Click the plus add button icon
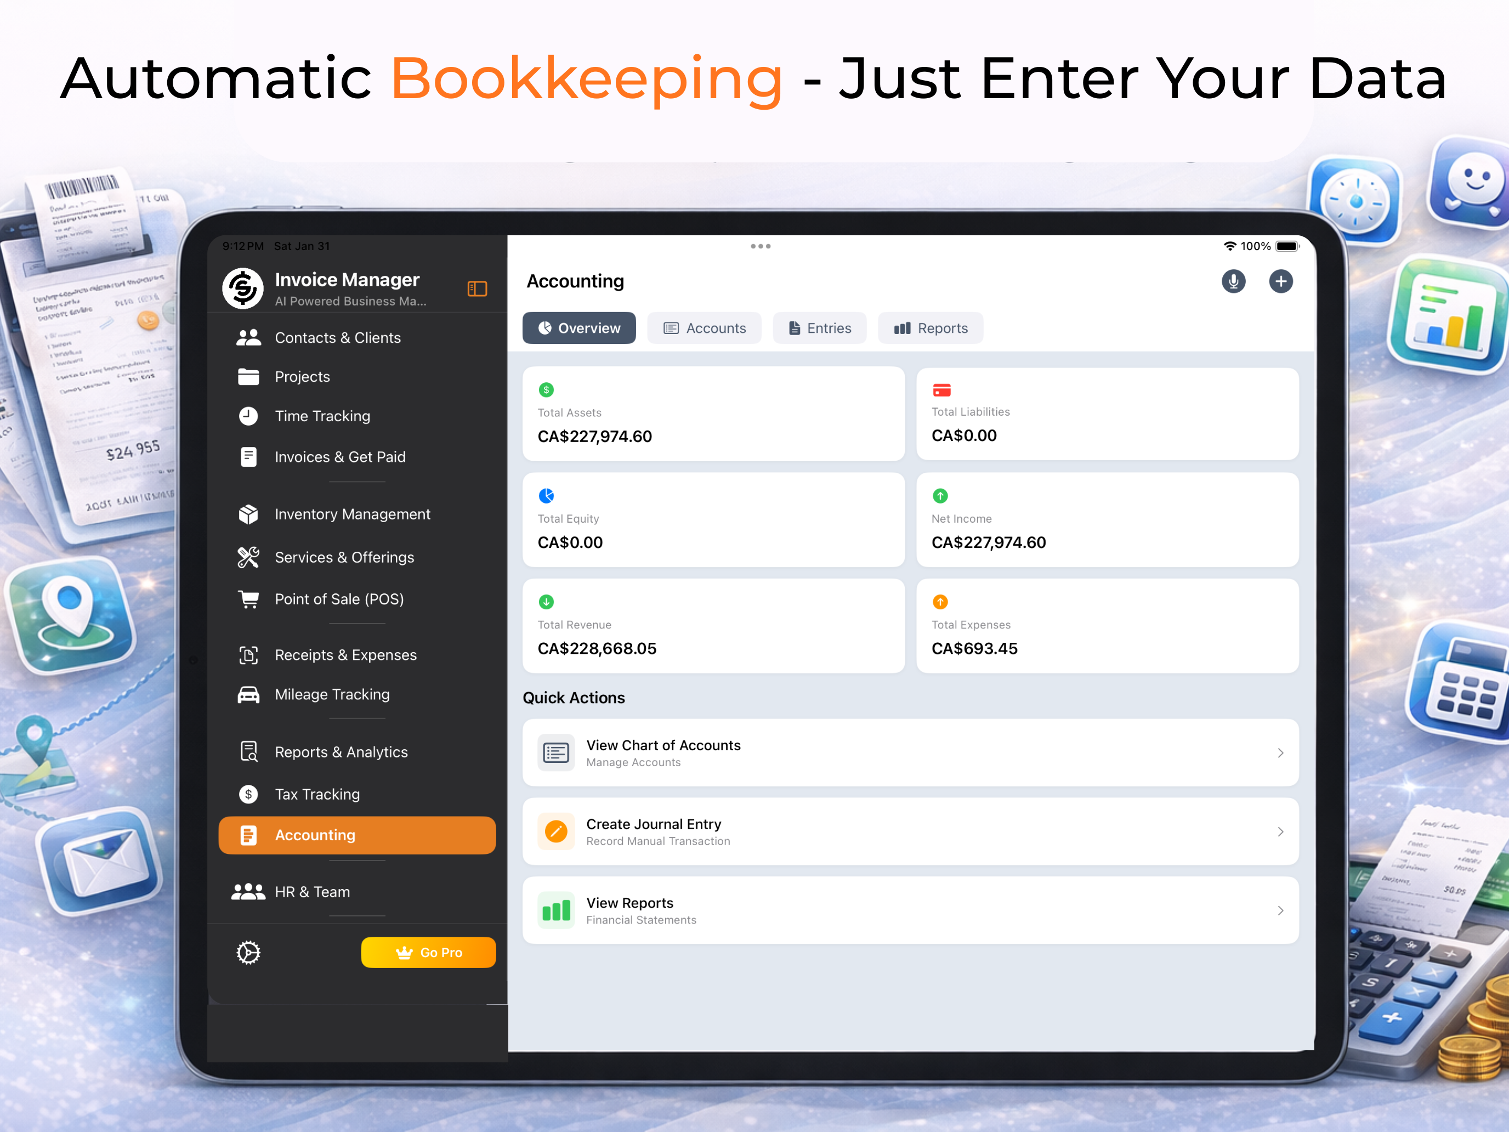The height and width of the screenshot is (1132, 1509). click(x=1280, y=281)
